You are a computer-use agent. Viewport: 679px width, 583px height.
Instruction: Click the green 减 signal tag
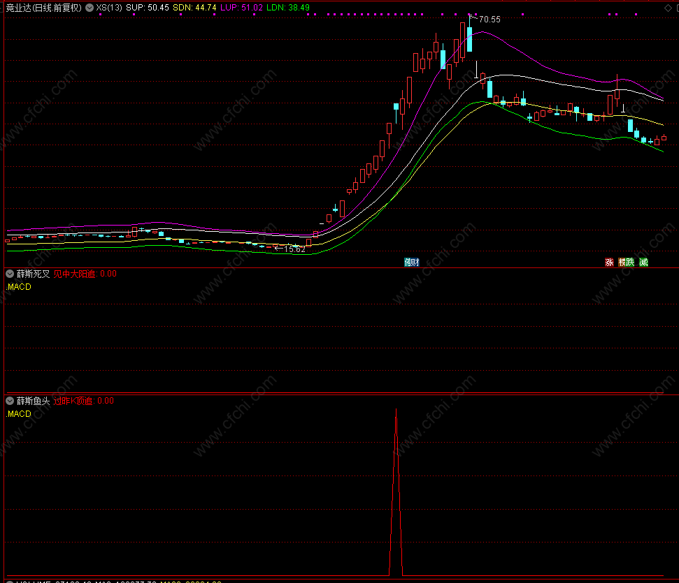pos(644,262)
